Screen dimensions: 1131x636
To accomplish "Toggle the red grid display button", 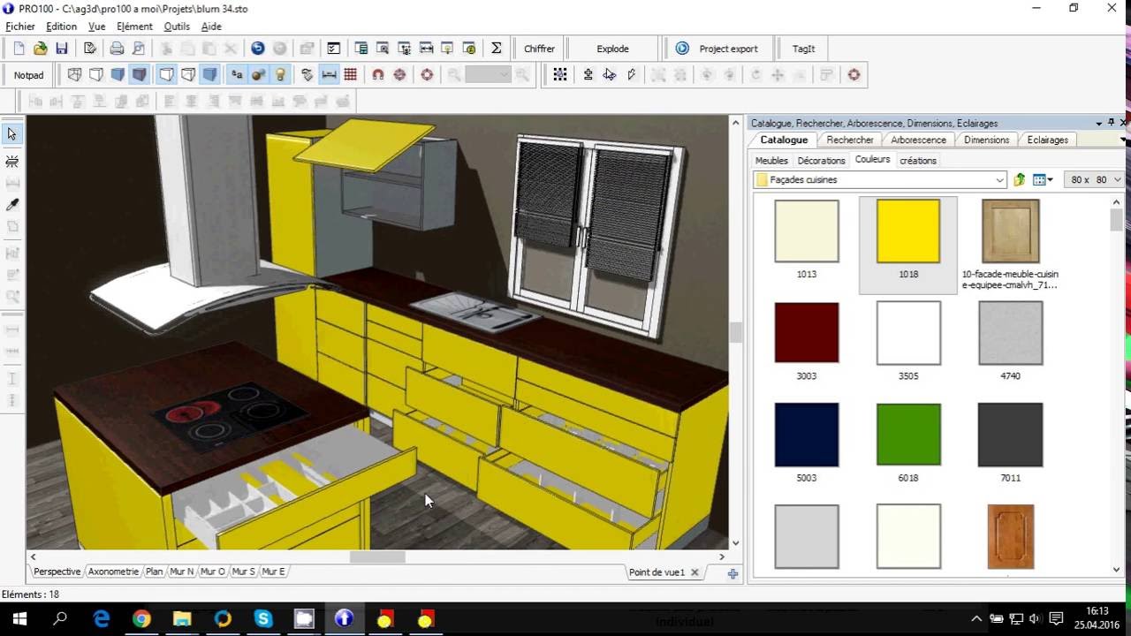I will (x=351, y=75).
